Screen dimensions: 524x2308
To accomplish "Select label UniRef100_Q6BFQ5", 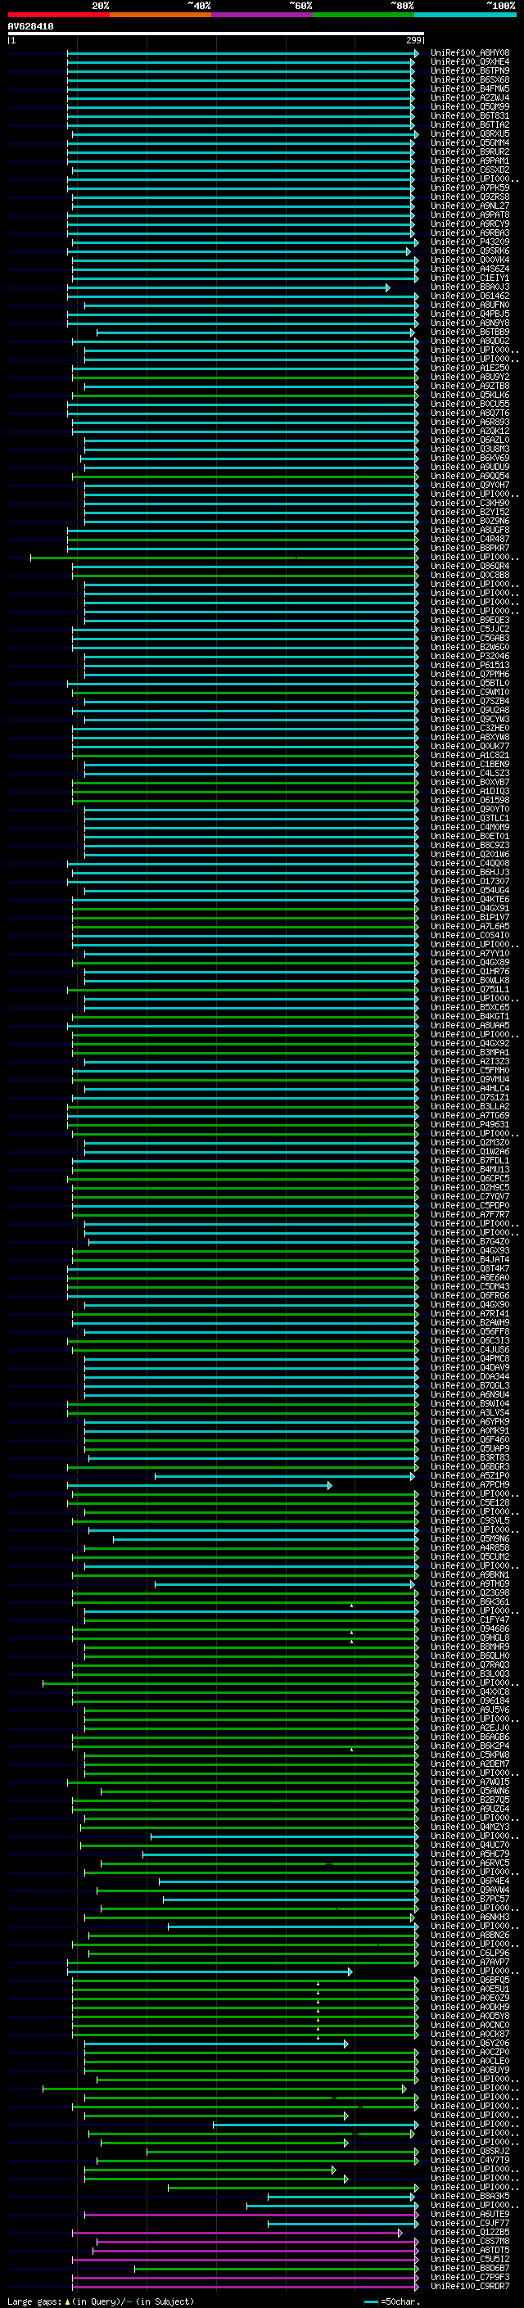I will 470,1980.
